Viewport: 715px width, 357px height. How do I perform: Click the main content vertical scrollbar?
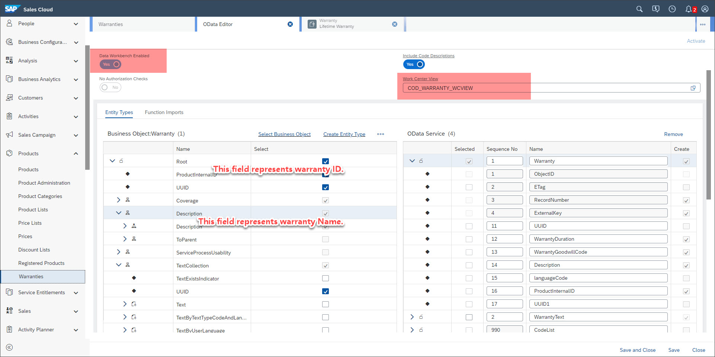pos(709,134)
